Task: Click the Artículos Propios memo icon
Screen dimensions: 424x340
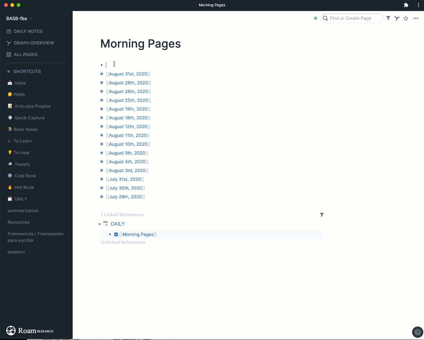Action: pos(10,106)
